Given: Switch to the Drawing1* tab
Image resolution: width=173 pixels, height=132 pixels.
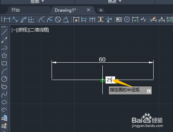Looking at the screenshot, I should [65, 10].
